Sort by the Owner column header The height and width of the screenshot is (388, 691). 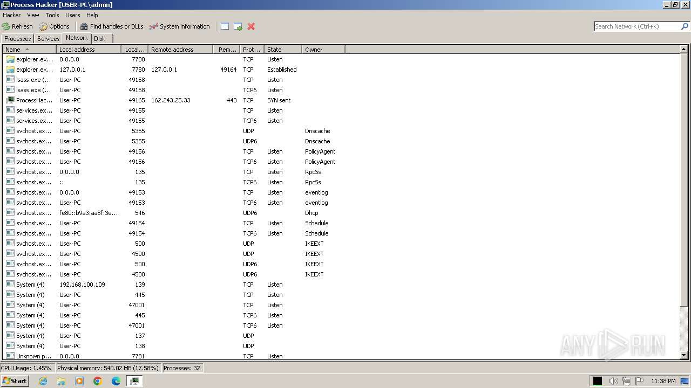[x=324, y=50]
